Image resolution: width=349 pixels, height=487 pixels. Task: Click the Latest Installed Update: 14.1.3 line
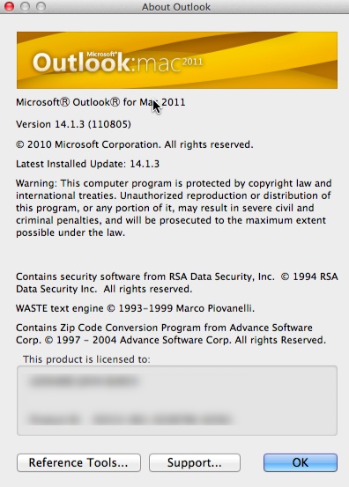click(87, 164)
